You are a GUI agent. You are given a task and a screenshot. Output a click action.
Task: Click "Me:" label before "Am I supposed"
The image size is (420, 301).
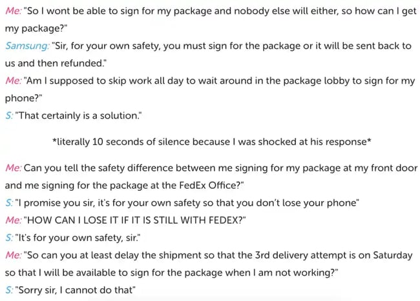(14, 81)
